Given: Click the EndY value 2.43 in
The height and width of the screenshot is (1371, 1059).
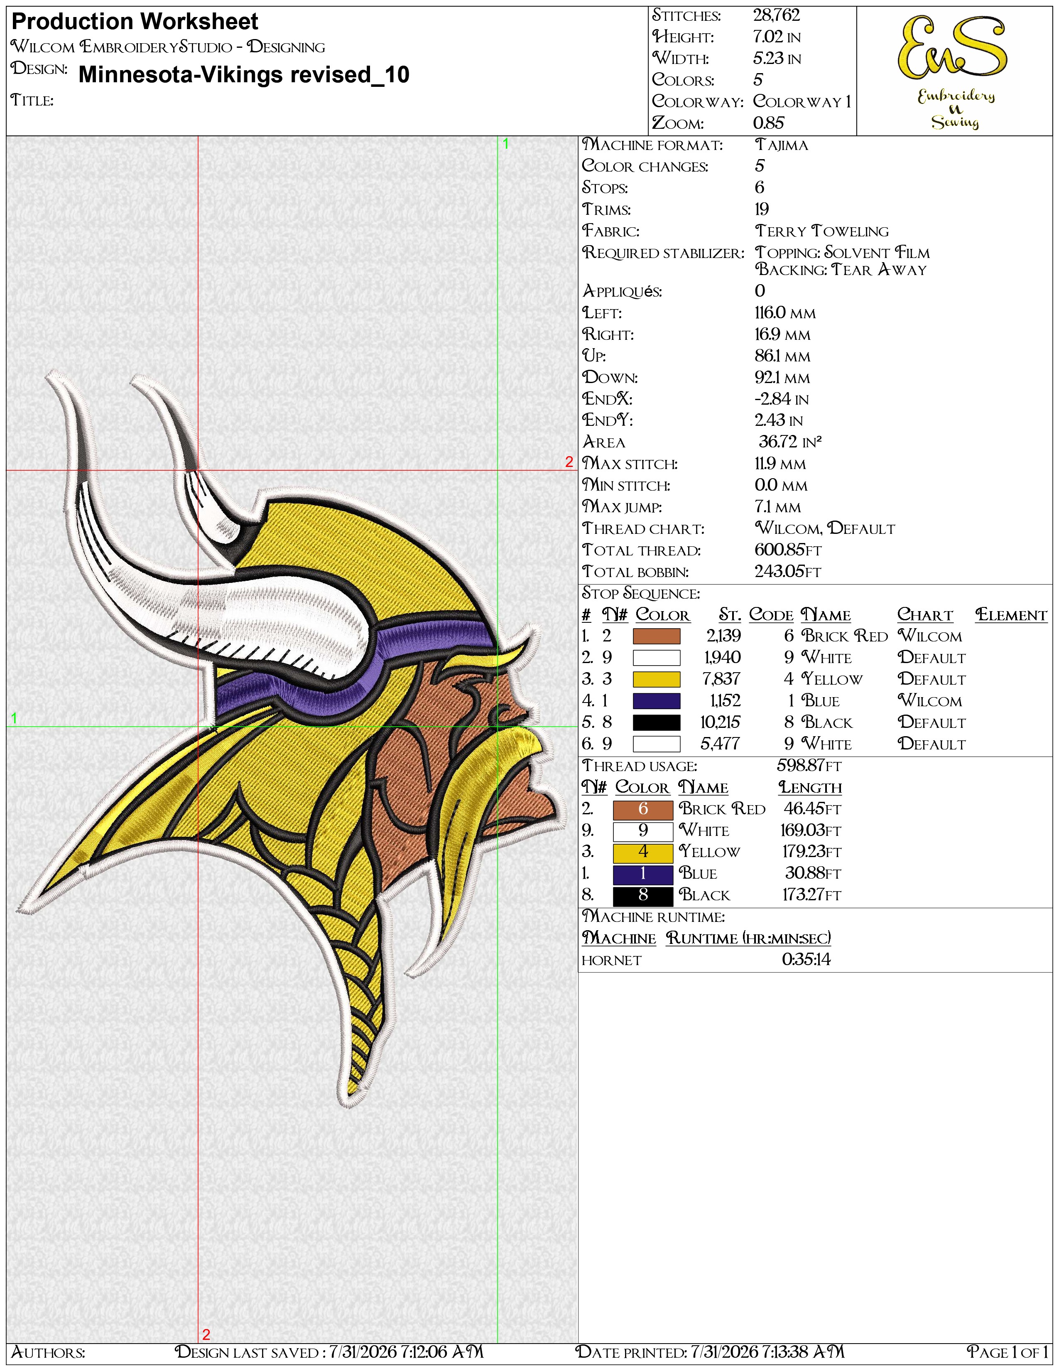Looking at the screenshot, I should [x=779, y=420].
